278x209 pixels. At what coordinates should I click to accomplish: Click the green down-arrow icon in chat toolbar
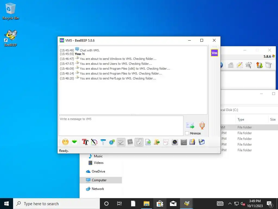pos(74,142)
